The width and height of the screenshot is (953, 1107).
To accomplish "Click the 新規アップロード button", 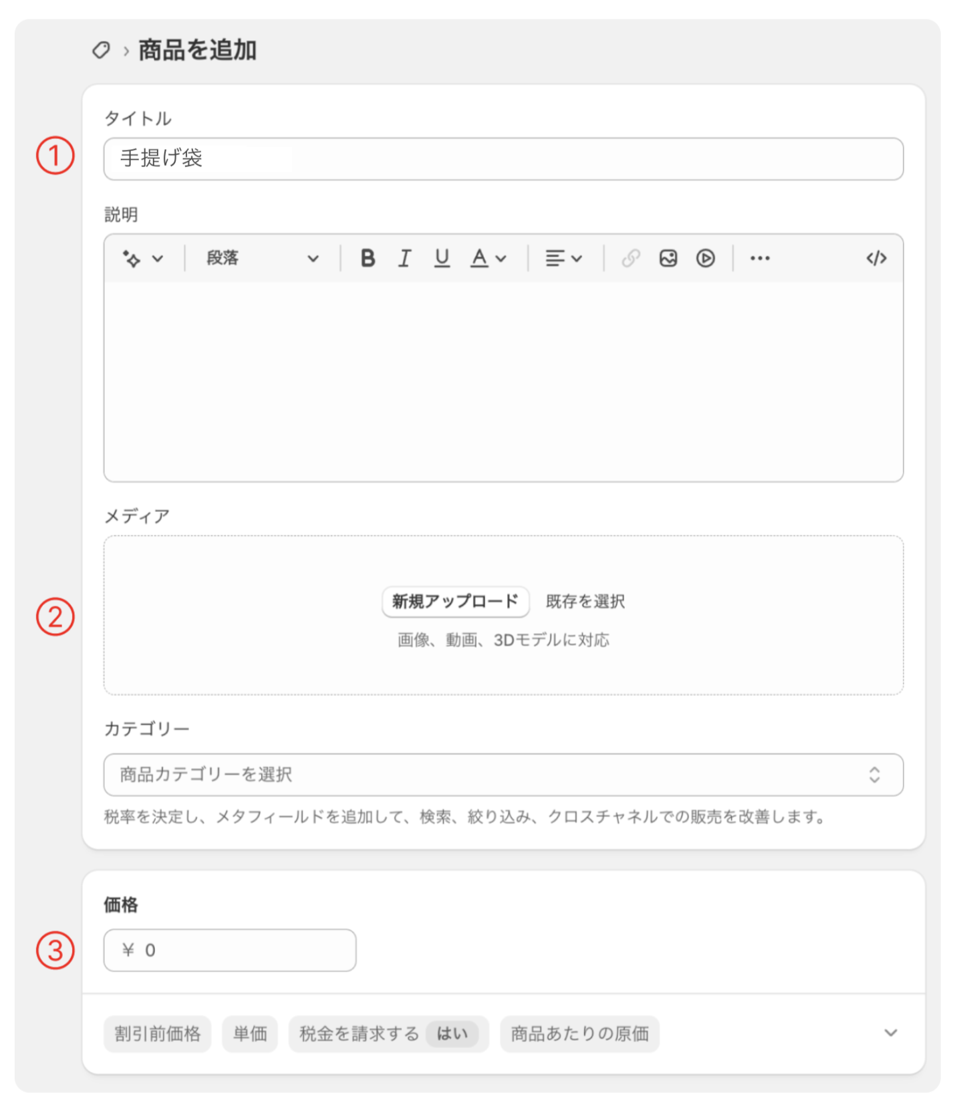I will coord(456,602).
